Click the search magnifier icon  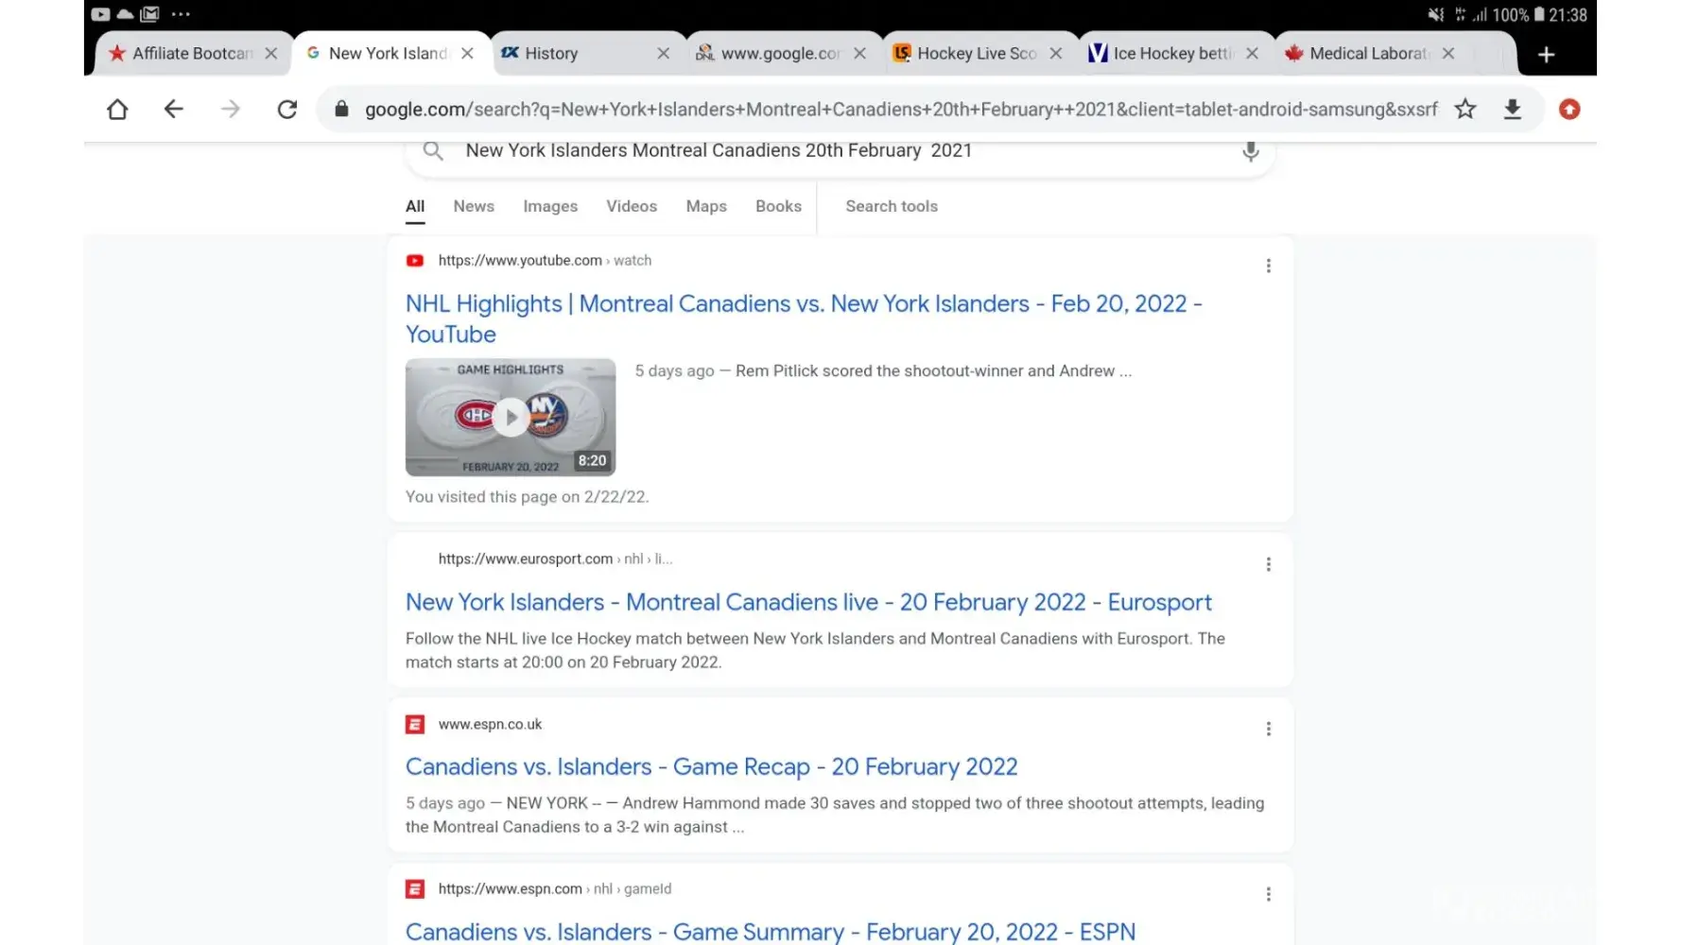(433, 151)
